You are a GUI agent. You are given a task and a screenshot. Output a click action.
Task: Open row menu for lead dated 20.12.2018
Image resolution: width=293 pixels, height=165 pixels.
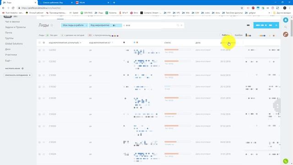tap(44, 87)
